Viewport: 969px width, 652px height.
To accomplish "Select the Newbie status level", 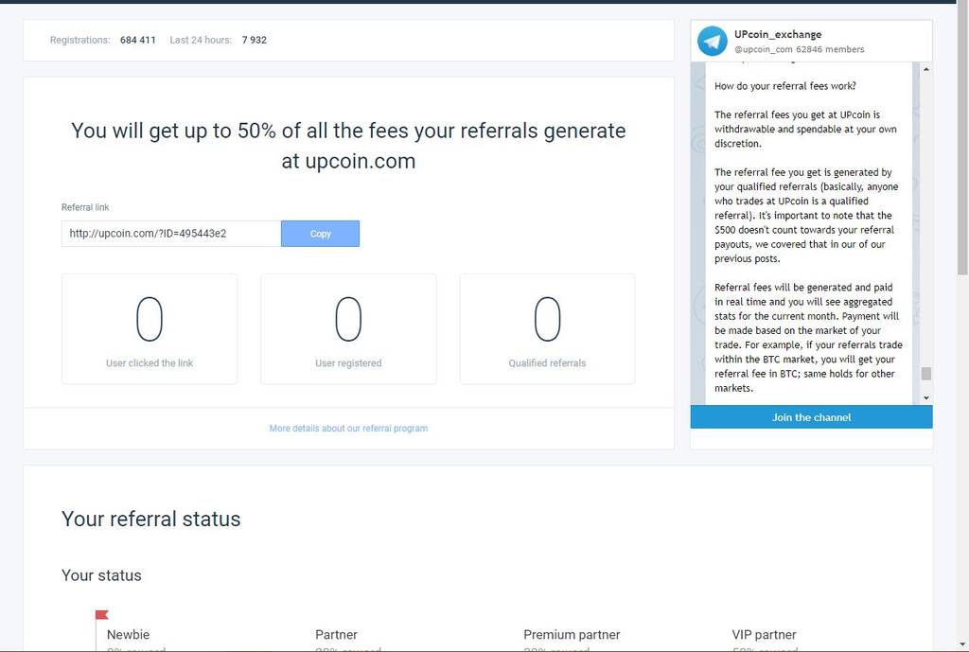I will tap(129, 635).
